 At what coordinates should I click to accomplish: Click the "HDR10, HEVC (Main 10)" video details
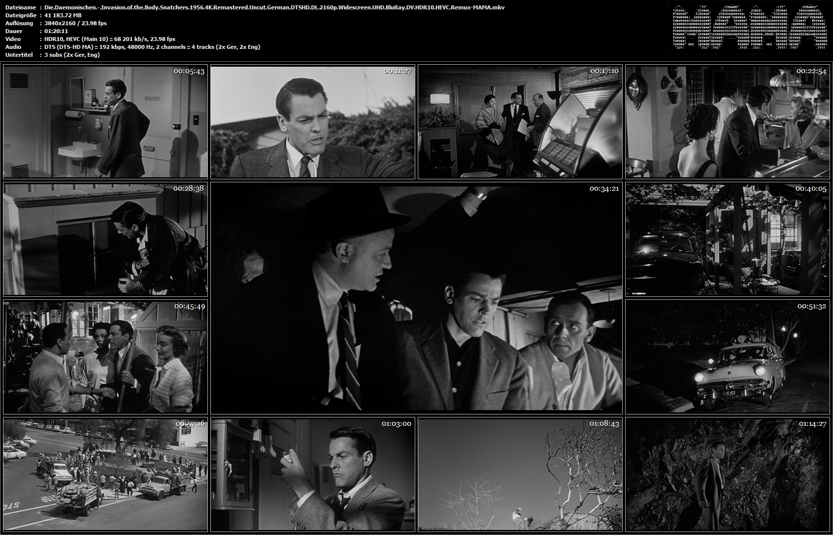pyautogui.click(x=110, y=39)
